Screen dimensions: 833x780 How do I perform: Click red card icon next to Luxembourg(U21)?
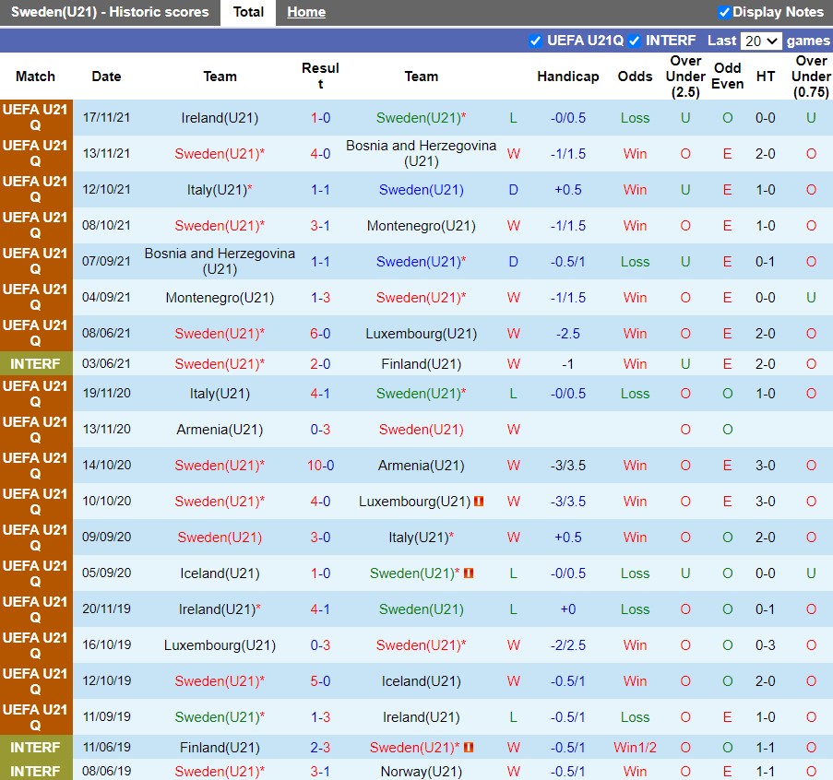tap(479, 502)
